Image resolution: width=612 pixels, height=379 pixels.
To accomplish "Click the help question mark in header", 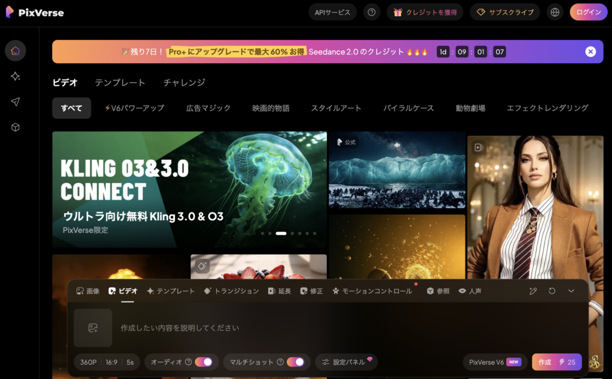I will pyautogui.click(x=372, y=12).
